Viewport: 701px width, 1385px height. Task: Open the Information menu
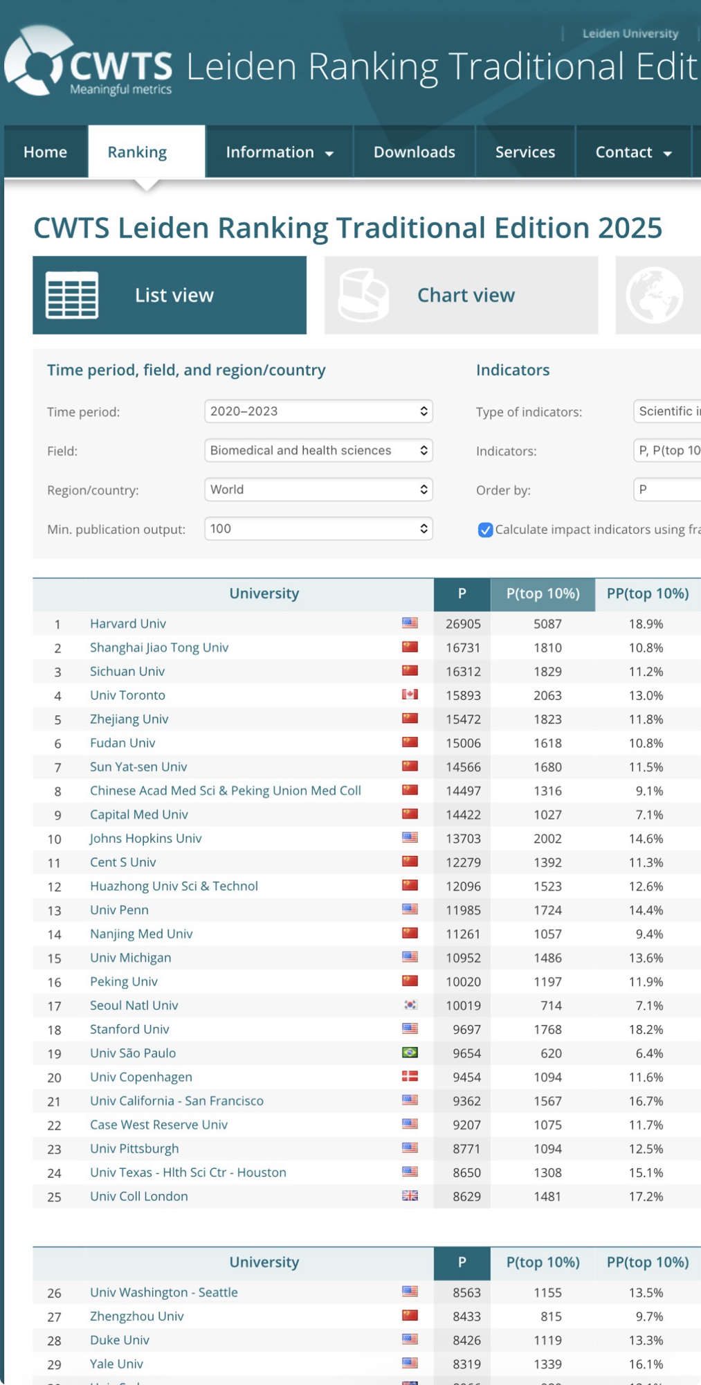tap(279, 152)
